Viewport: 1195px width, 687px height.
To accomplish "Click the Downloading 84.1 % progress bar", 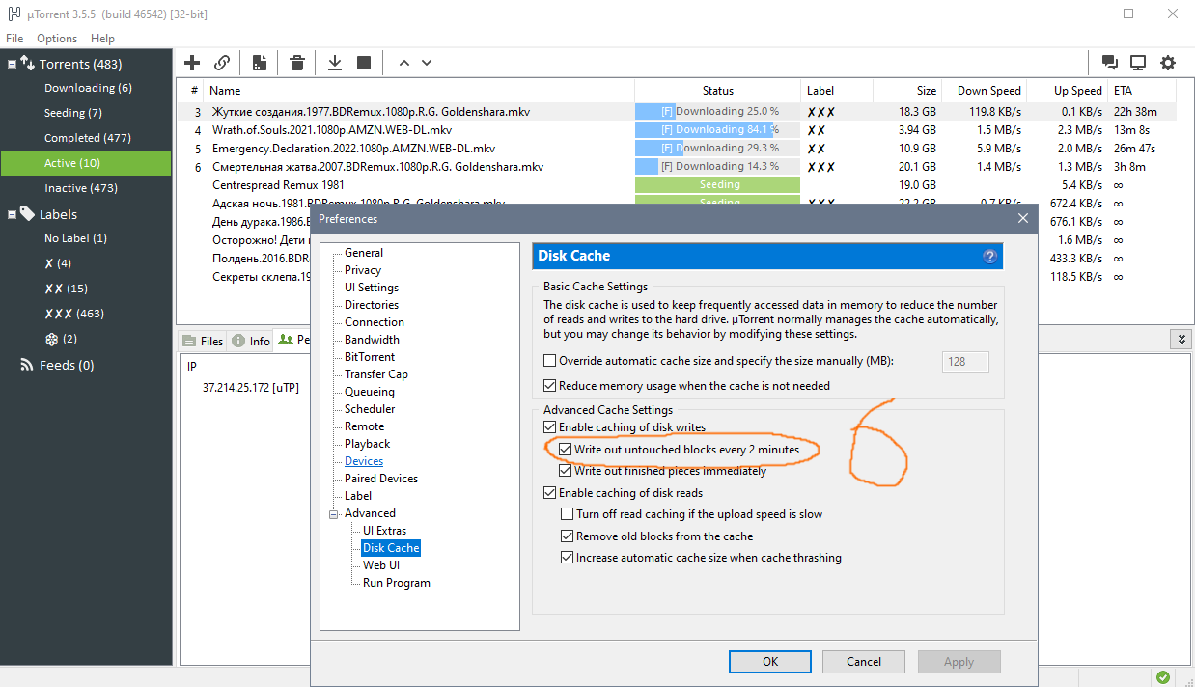I will 718,130.
